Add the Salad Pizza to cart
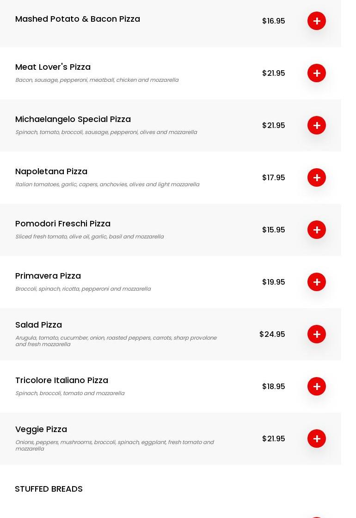This screenshot has height=518, width=356. 317,334
